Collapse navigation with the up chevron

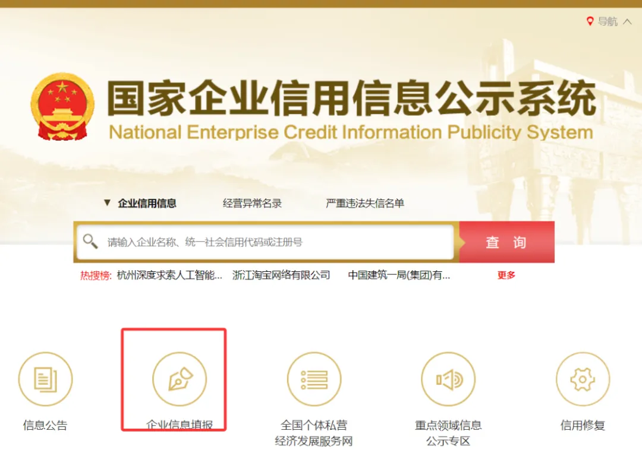(627, 21)
